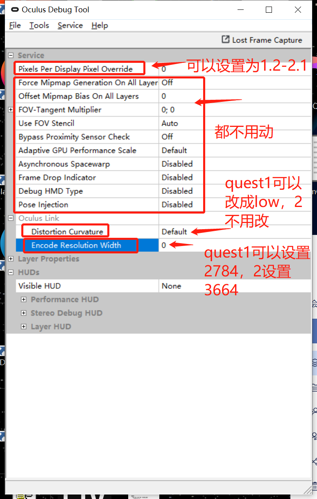
Task: Click the Oculus logo in title bar
Action: click(14, 10)
